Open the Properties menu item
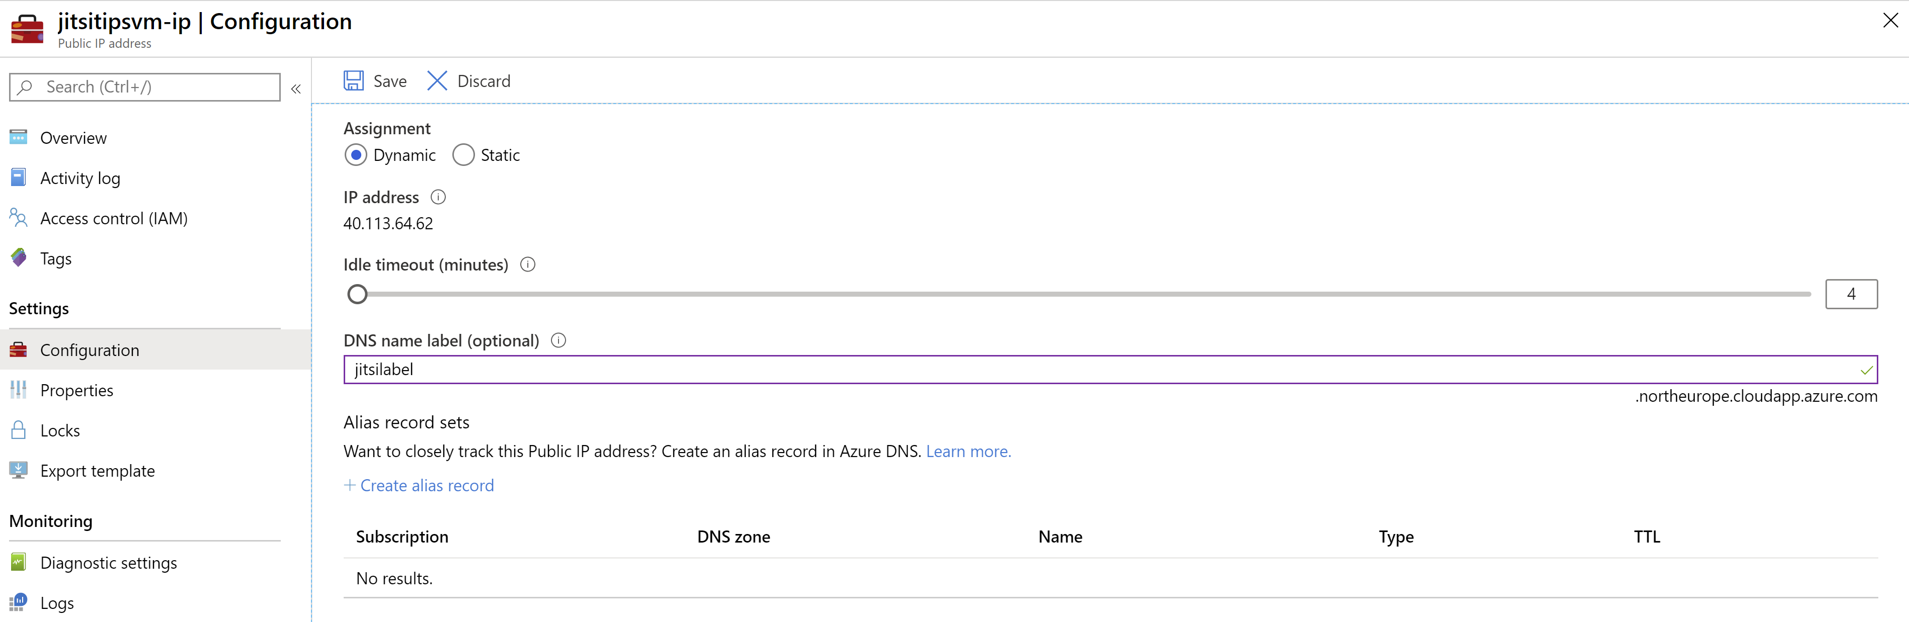 [155, 390]
